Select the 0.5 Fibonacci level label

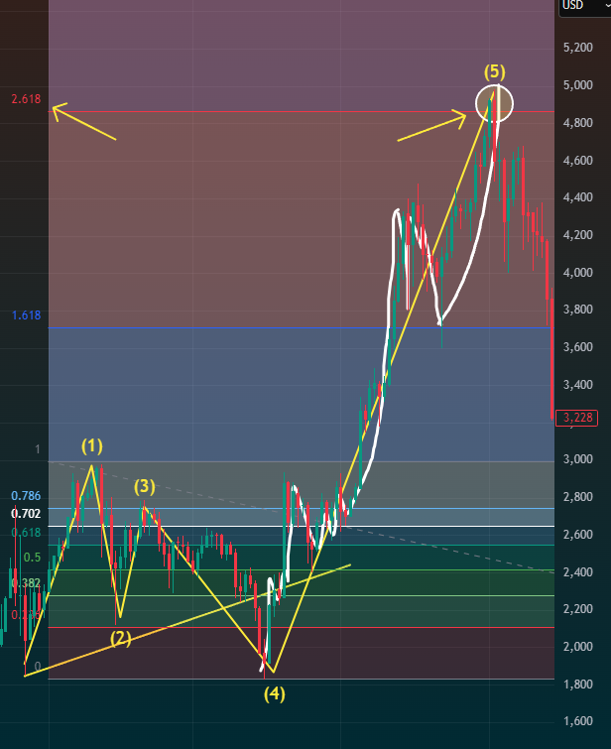pos(32,558)
